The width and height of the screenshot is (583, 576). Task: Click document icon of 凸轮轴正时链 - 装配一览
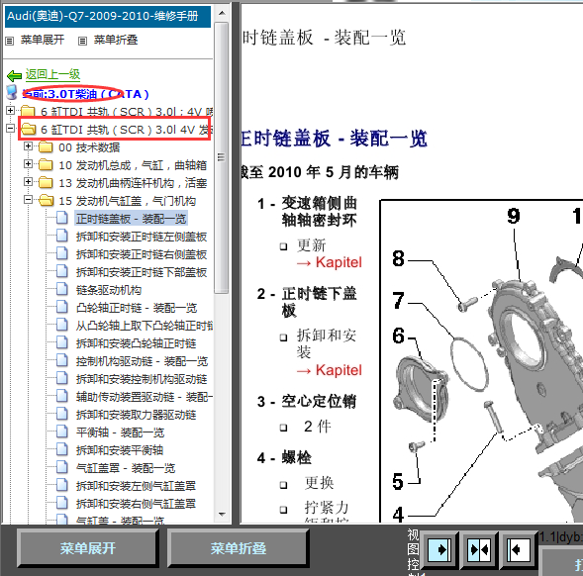point(62,307)
